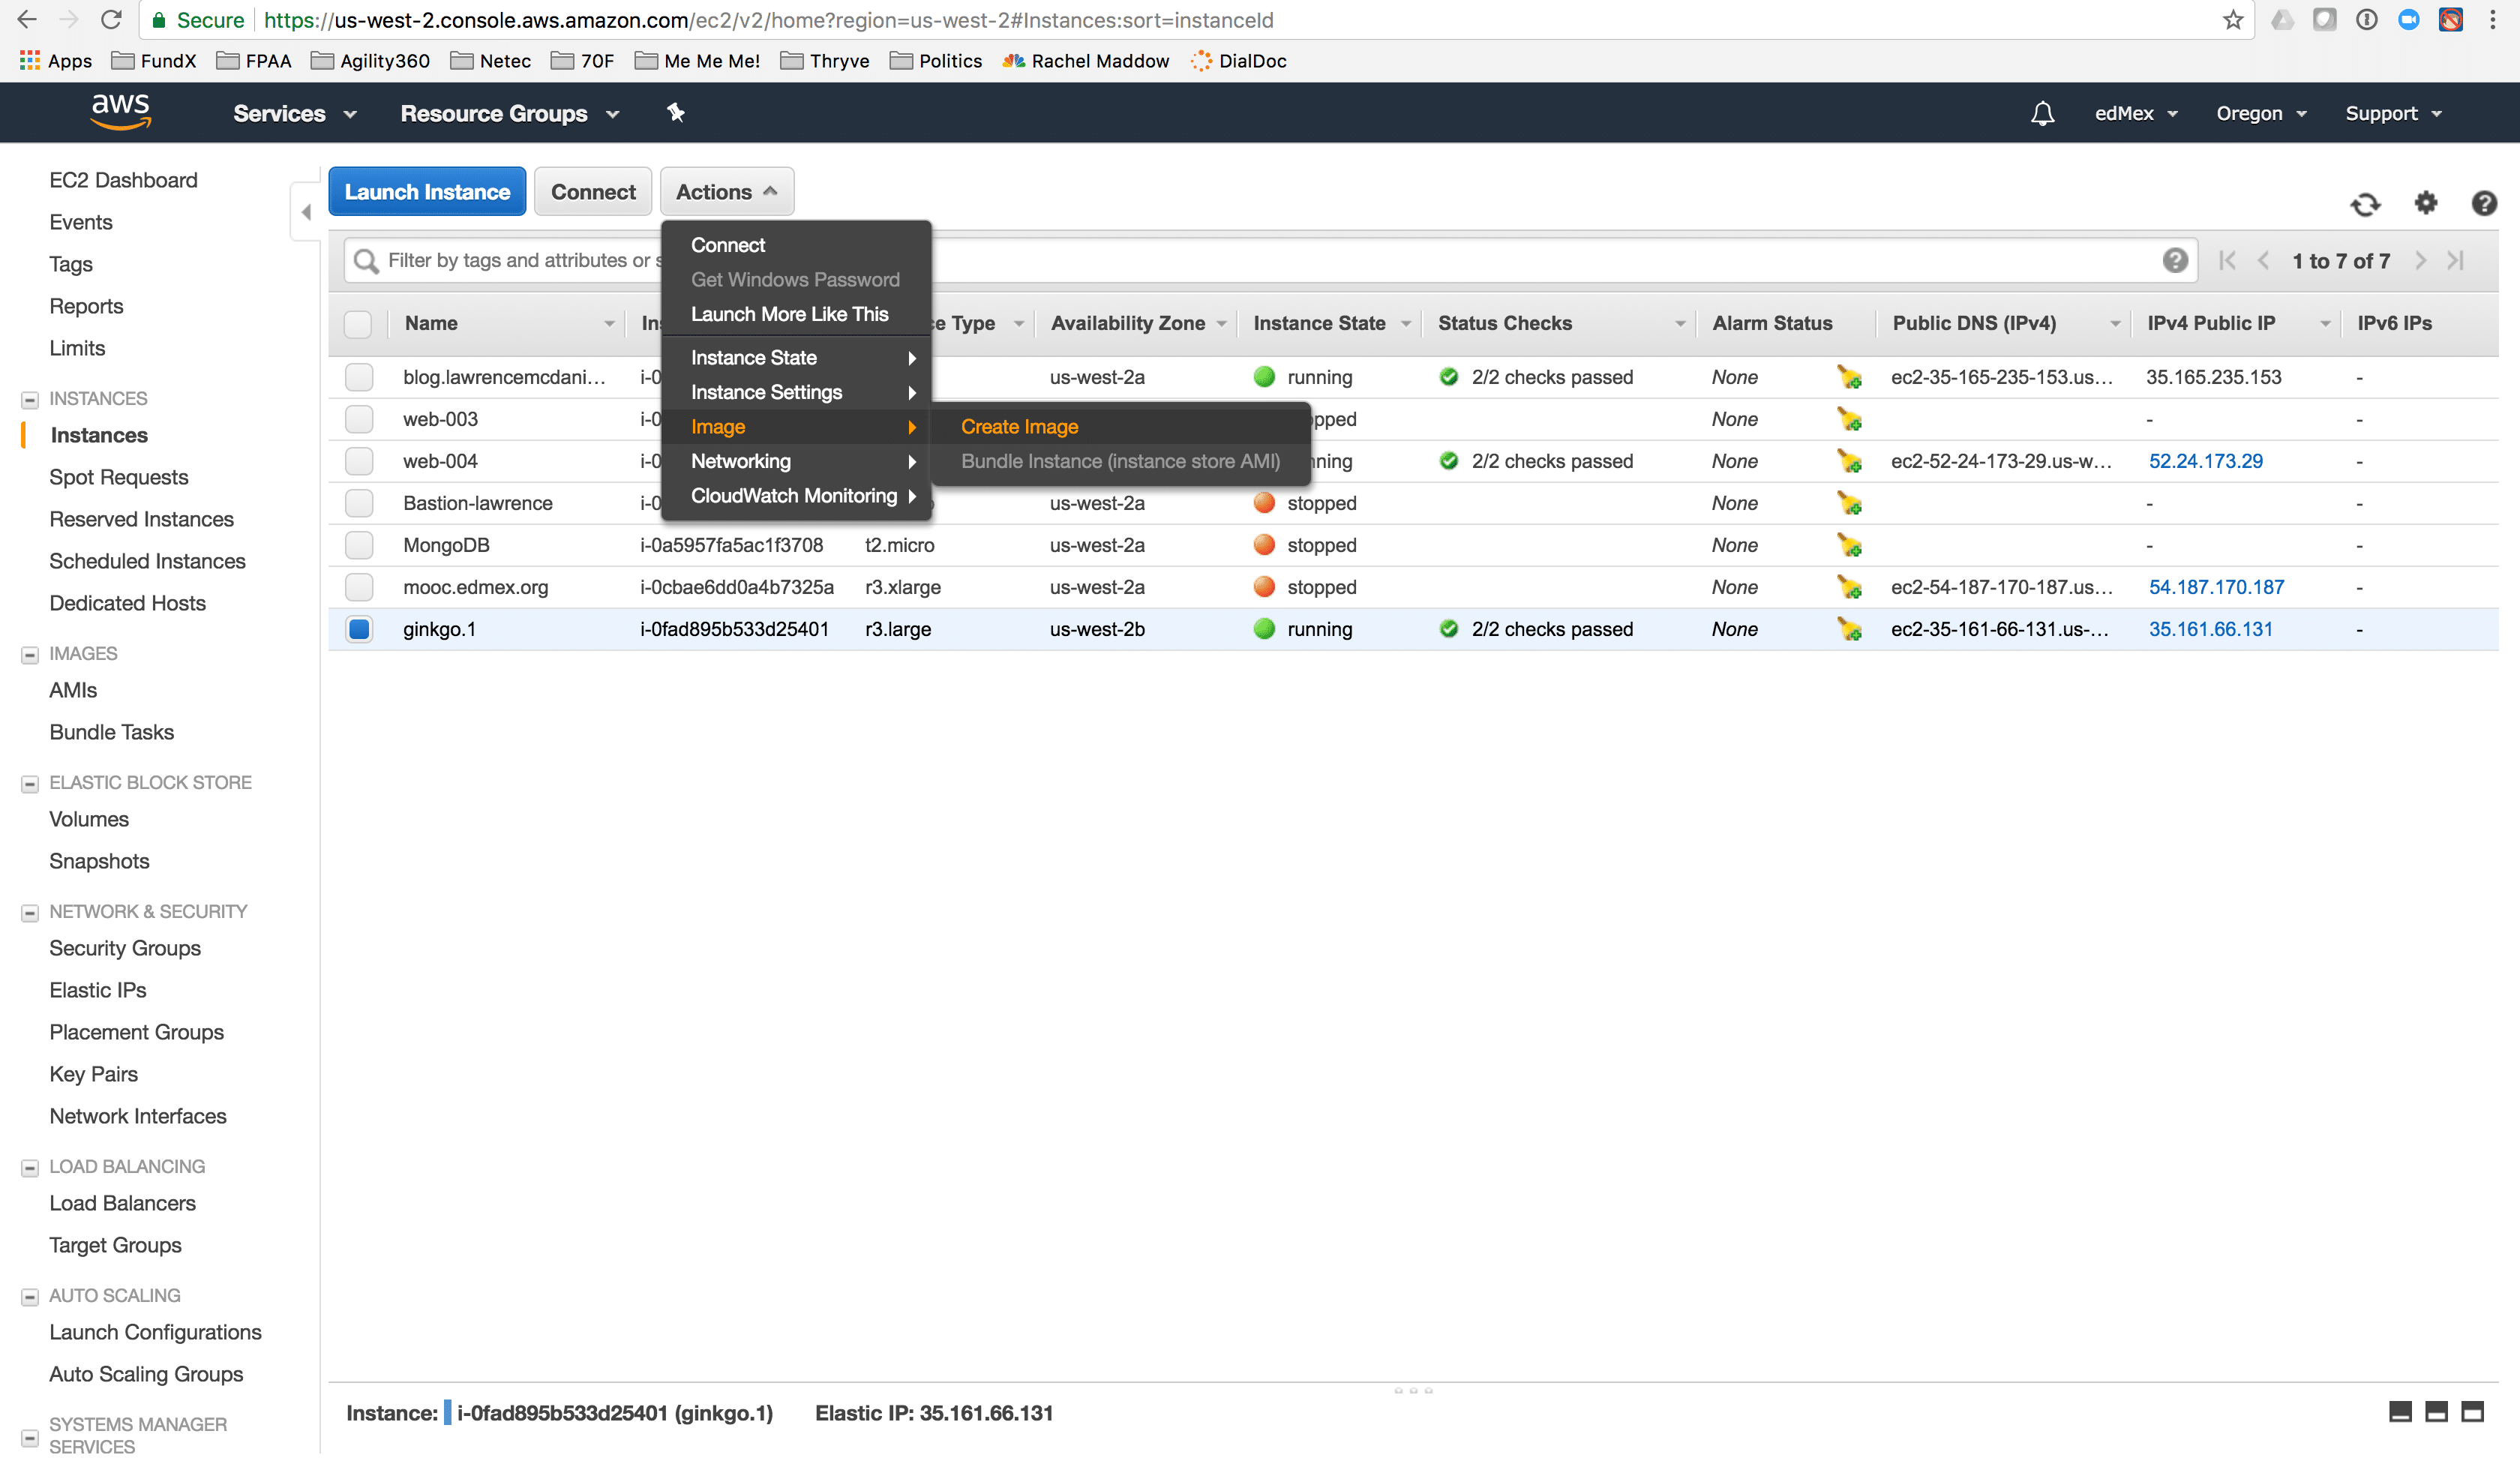
Task: Click the magnifier icon in filter bar
Action: tap(367, 261)
